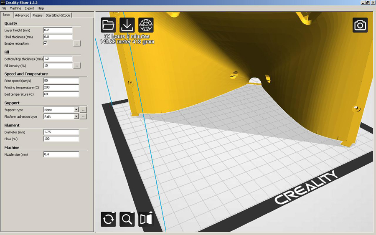Click the Layer height input field
This screenshot has width=376, height=235.
[58, 30]
